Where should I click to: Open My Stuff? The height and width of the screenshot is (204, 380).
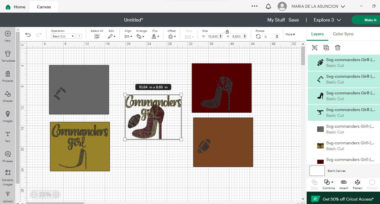point(276,20)
